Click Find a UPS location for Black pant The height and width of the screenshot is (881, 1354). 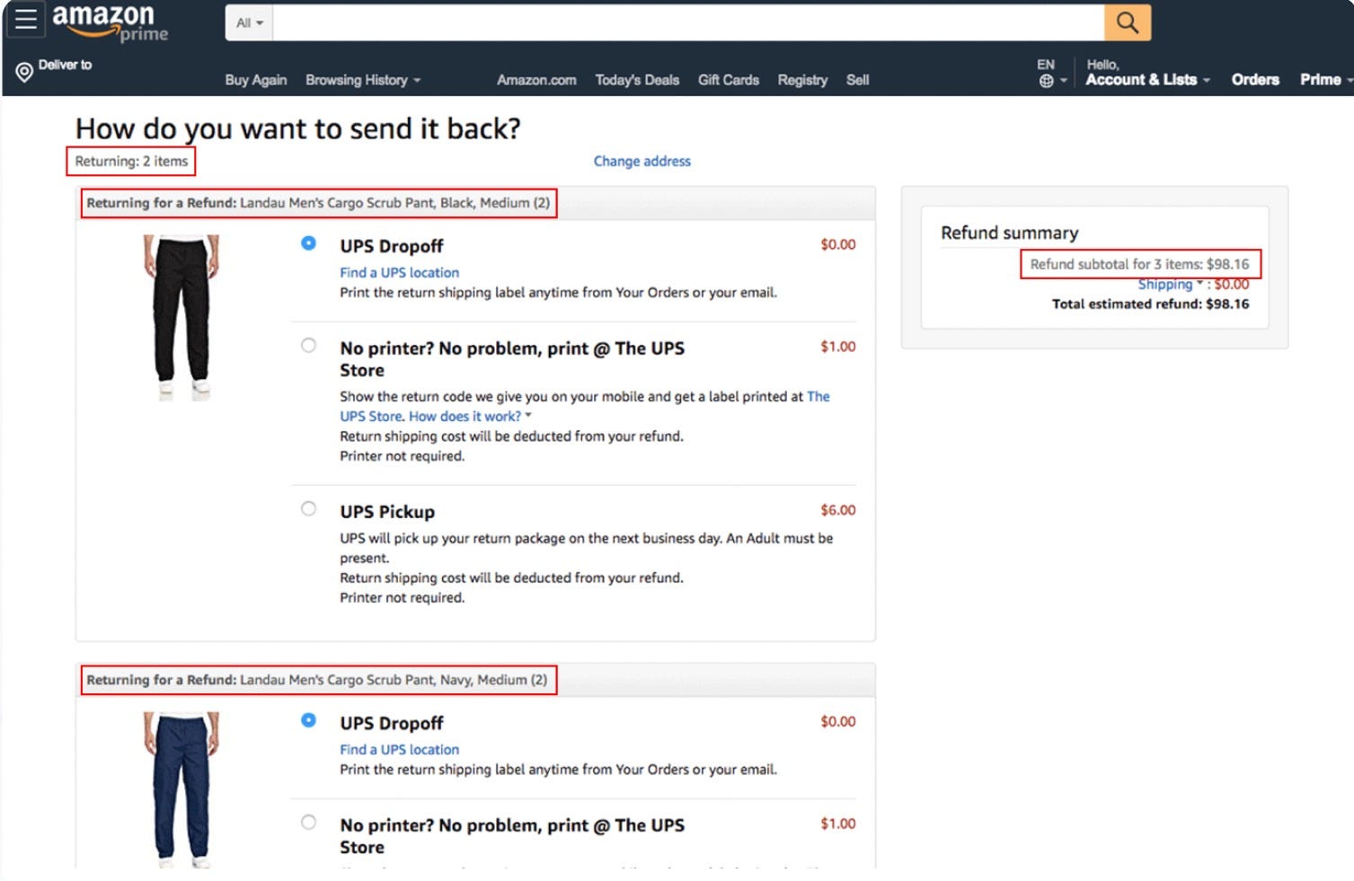[399, 272]
